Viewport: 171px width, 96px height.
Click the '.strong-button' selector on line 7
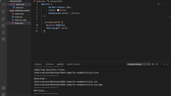[x=52, y=22]
